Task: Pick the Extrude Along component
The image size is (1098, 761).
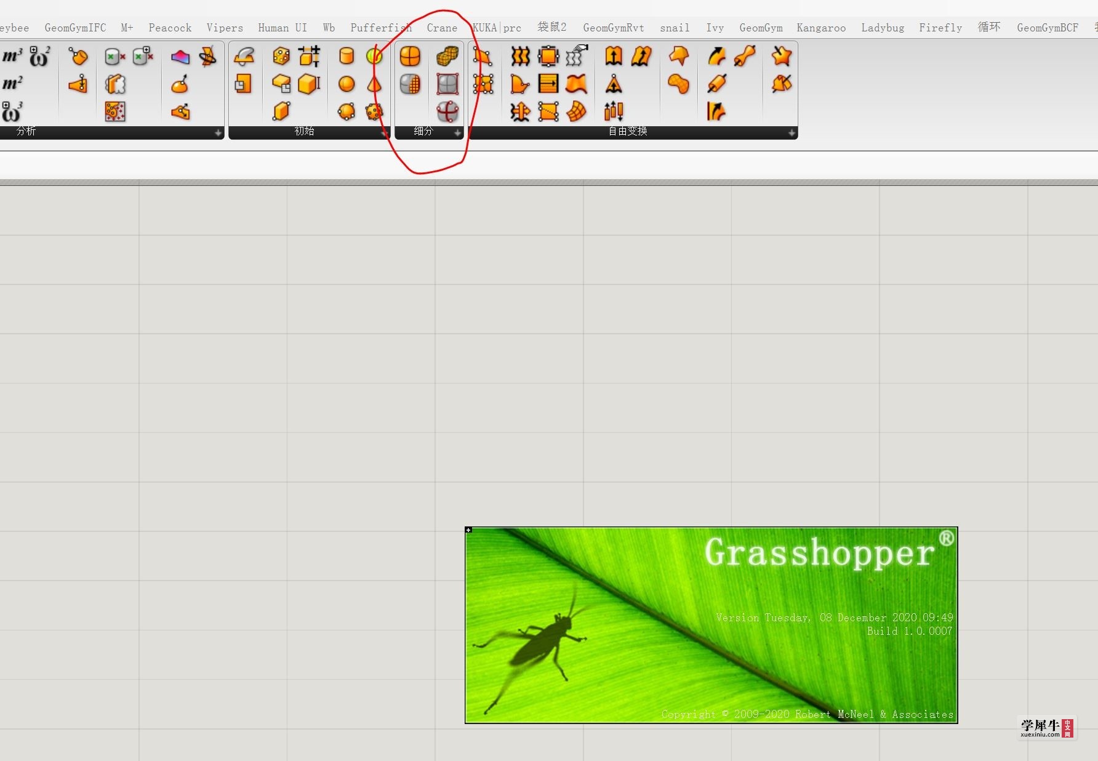Action: (641, 57)
